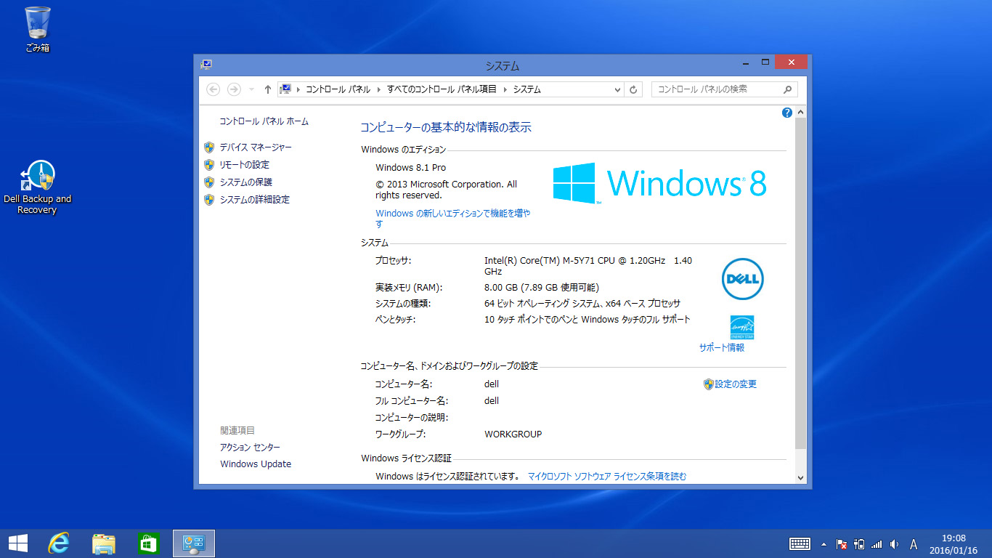Screen dimensions: 992x558
Task: Open File Explorer from the taskbar
Action: pyautogui.click(x=104, y=543)
